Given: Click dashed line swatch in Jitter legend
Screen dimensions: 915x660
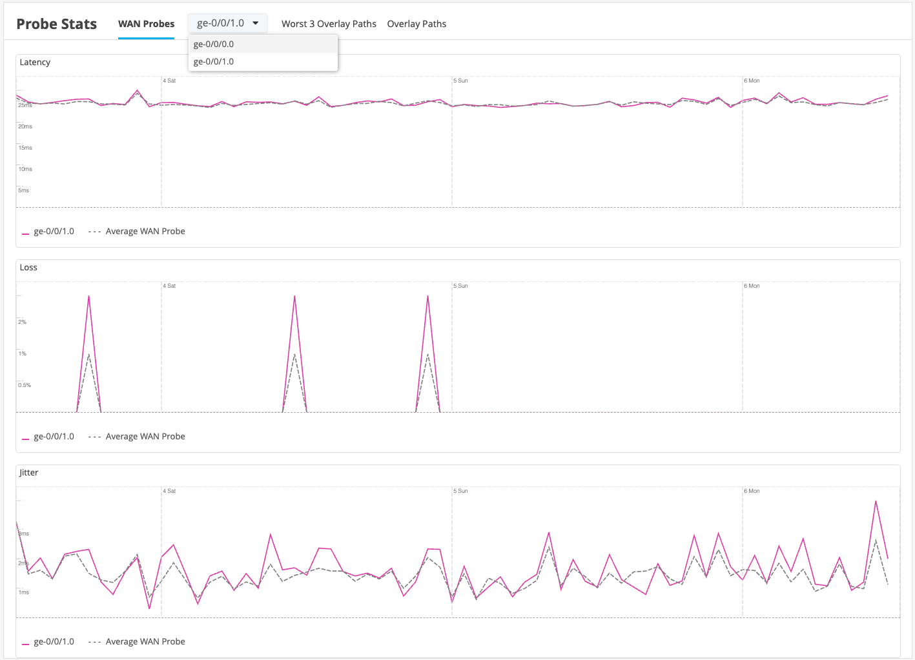Looking at the screenshot, I should tap(95, 642).
